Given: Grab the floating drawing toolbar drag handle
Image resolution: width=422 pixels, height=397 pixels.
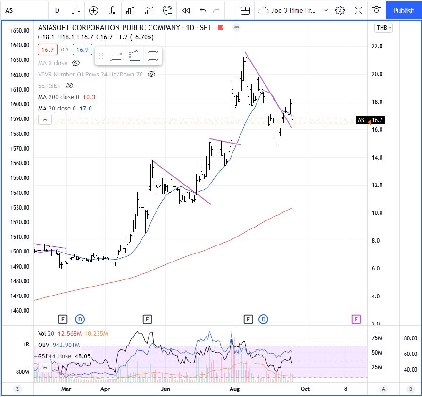Looking at the screenshot, I should (101, 56).
